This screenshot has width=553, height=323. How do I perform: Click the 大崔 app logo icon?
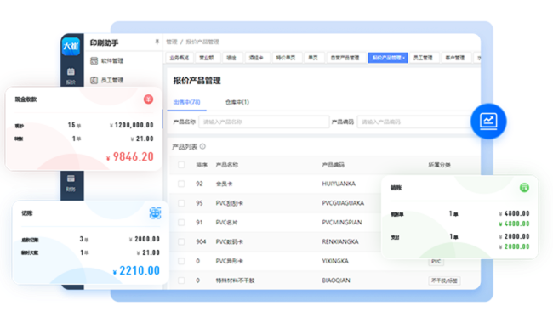pyautogui.click(x=71, y=46)
